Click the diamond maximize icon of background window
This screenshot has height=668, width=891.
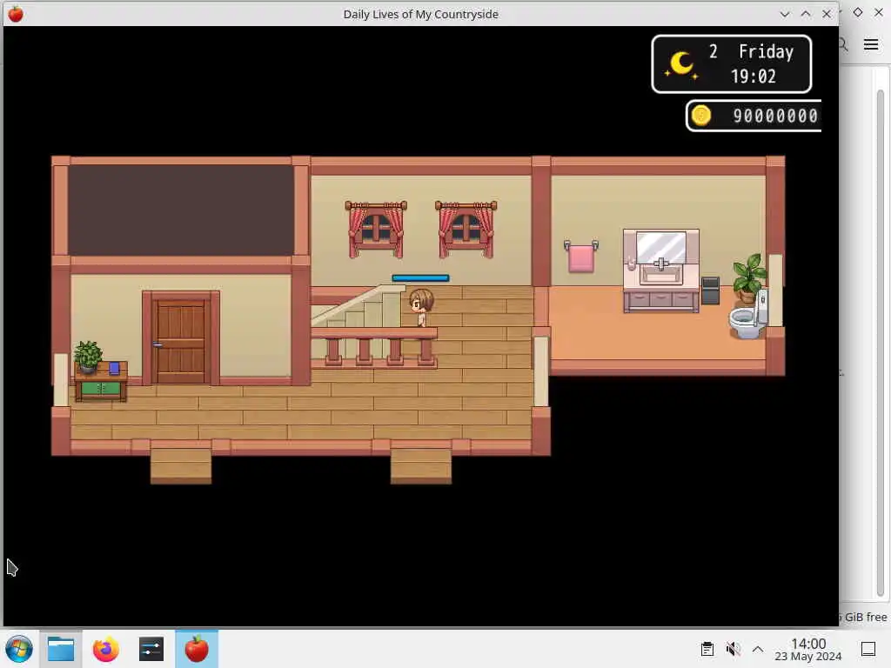point(858,12)
